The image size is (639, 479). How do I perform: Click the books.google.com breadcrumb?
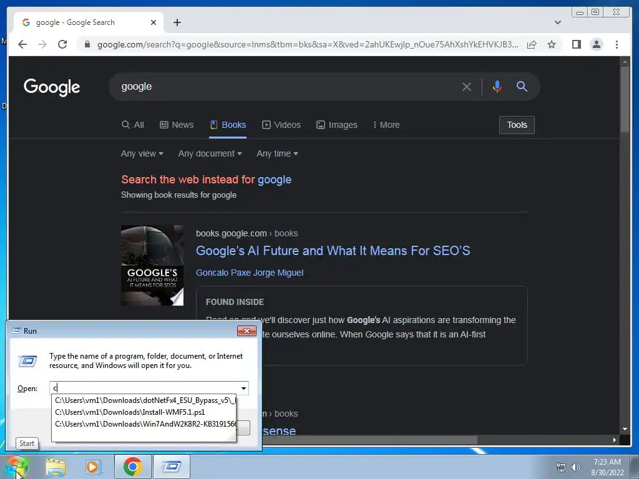[246, 234]
